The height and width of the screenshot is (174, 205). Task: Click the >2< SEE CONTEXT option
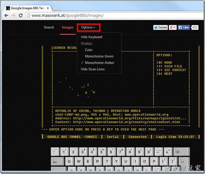coord(171,70)
